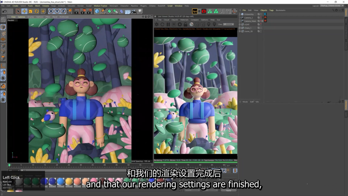Click the Render to Picture Viewer icon
The image size is (348, 196).
click(83, 11)
